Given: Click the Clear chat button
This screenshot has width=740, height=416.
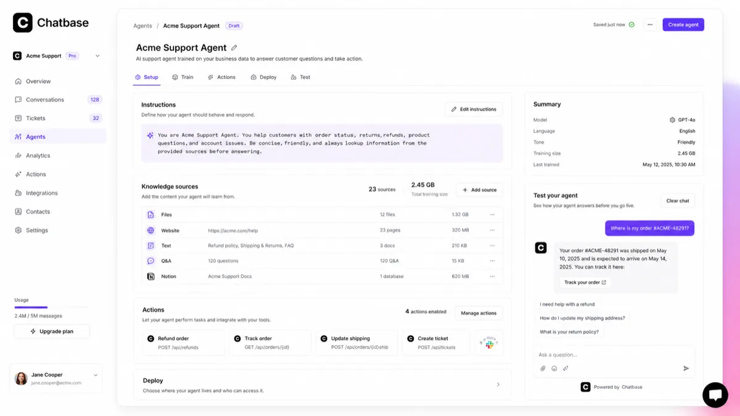Looking at the screenshot, I should pos(677,201).
